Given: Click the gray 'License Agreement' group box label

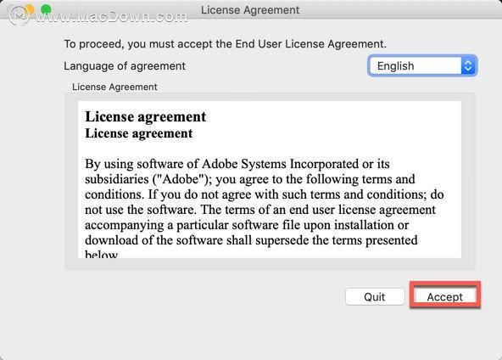Looking at the screenshot, I should pos(114,87).
